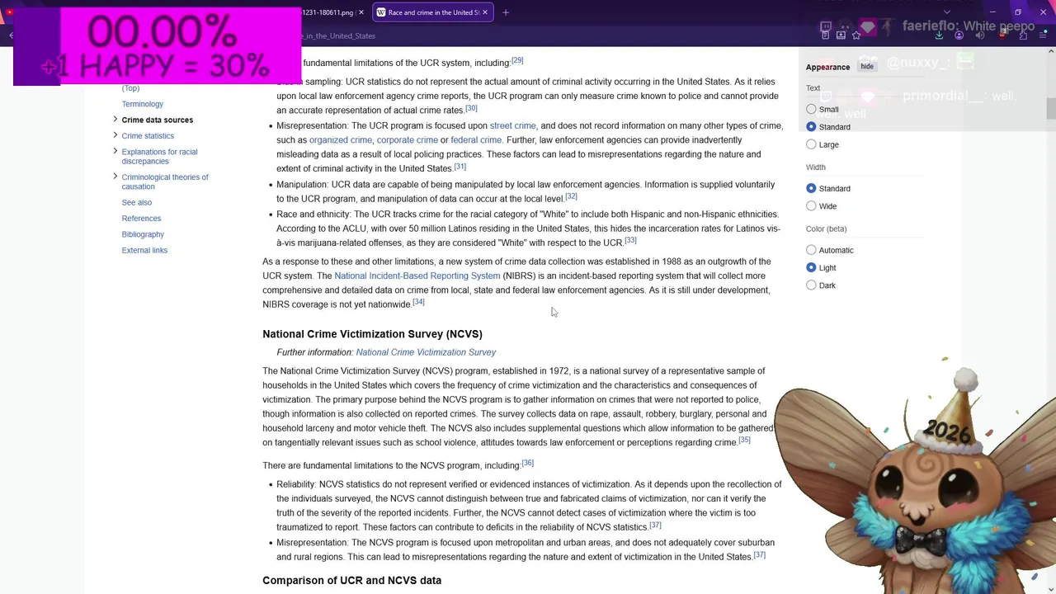Open the reader view icon in address bar
Image resolution: width=1056 pixels, height=594 pixels.
[825, 35]
